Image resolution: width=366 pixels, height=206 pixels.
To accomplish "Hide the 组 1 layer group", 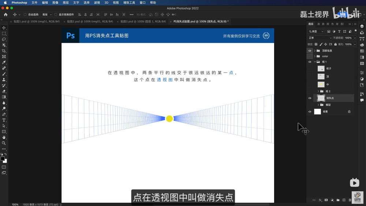I will pos(310,62).
